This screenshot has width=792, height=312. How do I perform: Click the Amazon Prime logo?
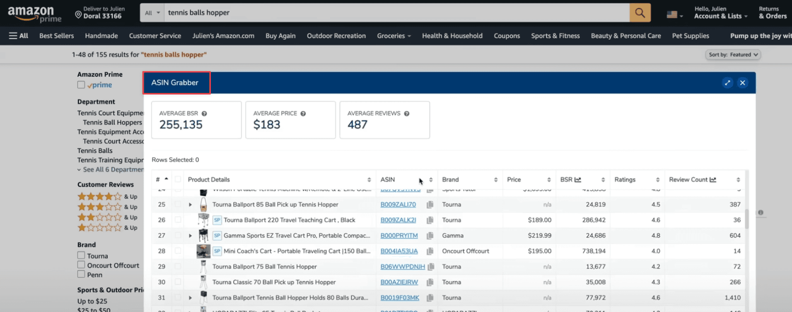pos(34,14)
